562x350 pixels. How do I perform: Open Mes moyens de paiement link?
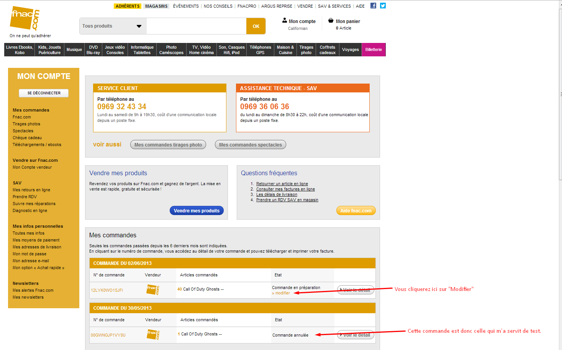click(x=36, y=240)
